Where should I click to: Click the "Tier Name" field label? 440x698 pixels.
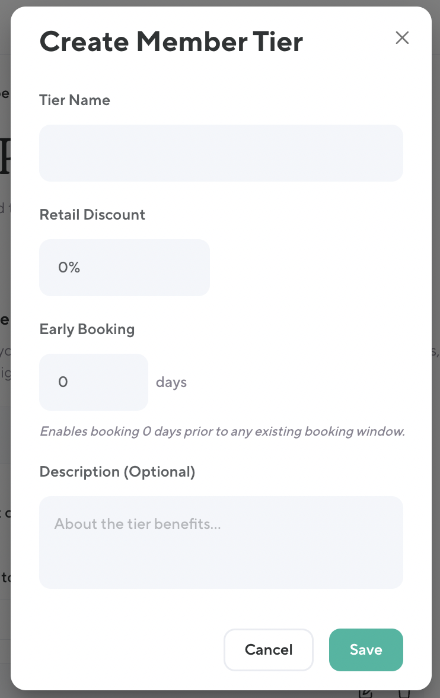pos(75,100)
